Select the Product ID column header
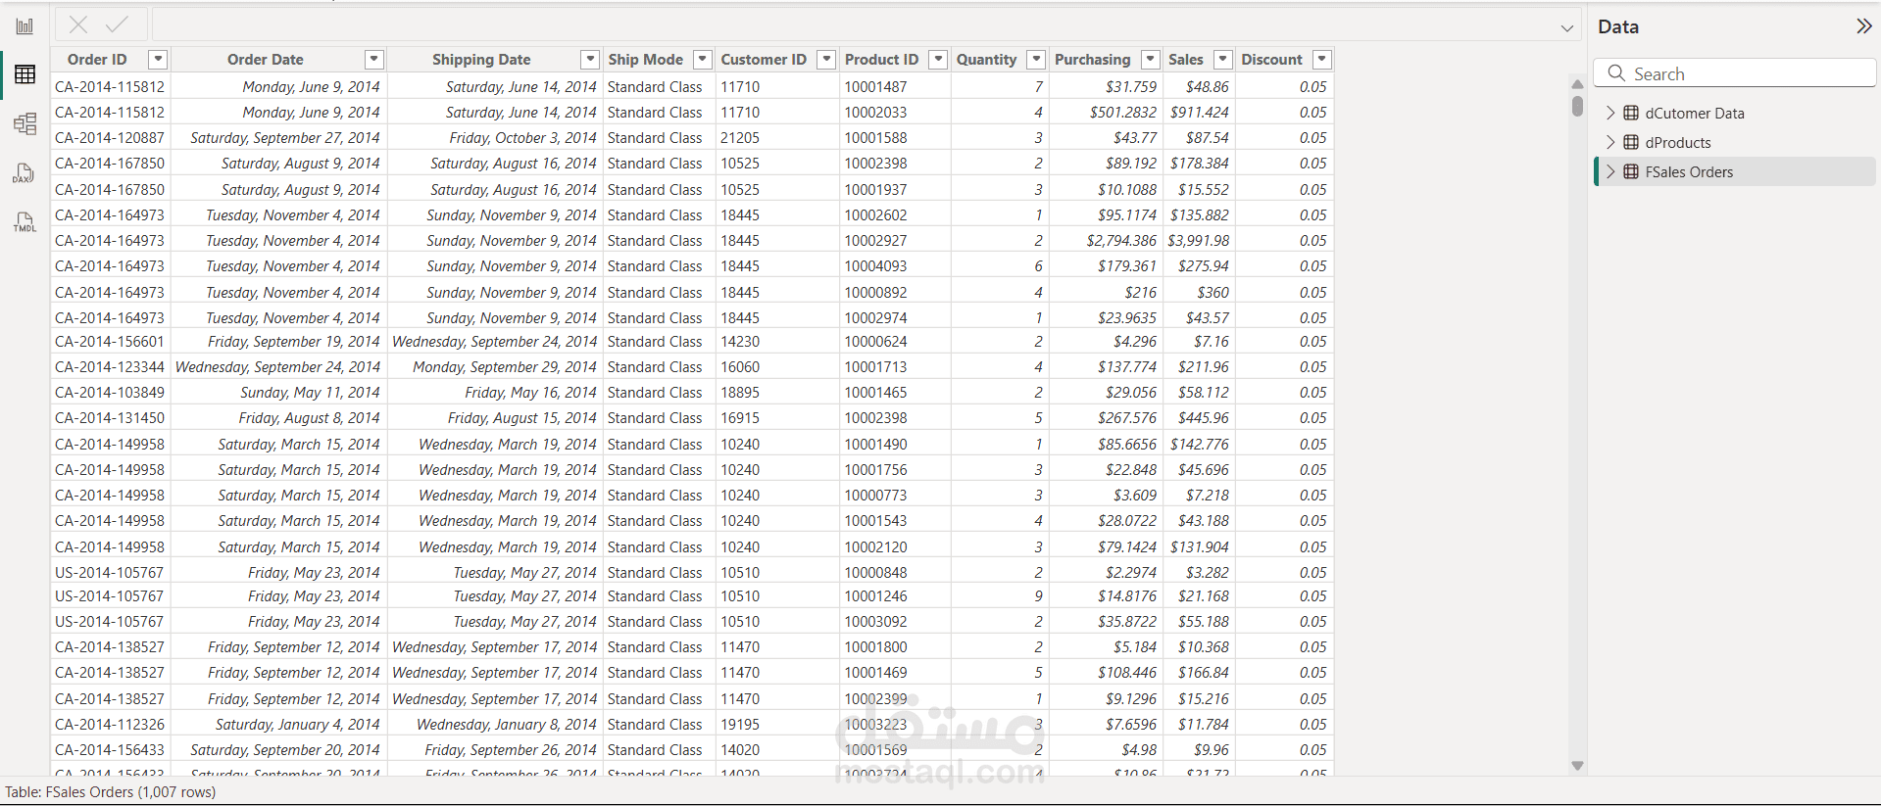This screenshot has width=1881, height=806. pyautogui.click(x=881, y=60)
